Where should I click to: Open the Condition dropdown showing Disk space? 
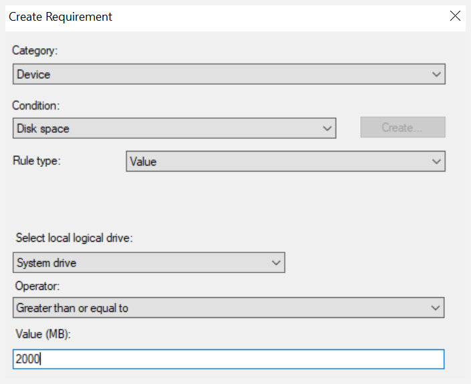174,128
